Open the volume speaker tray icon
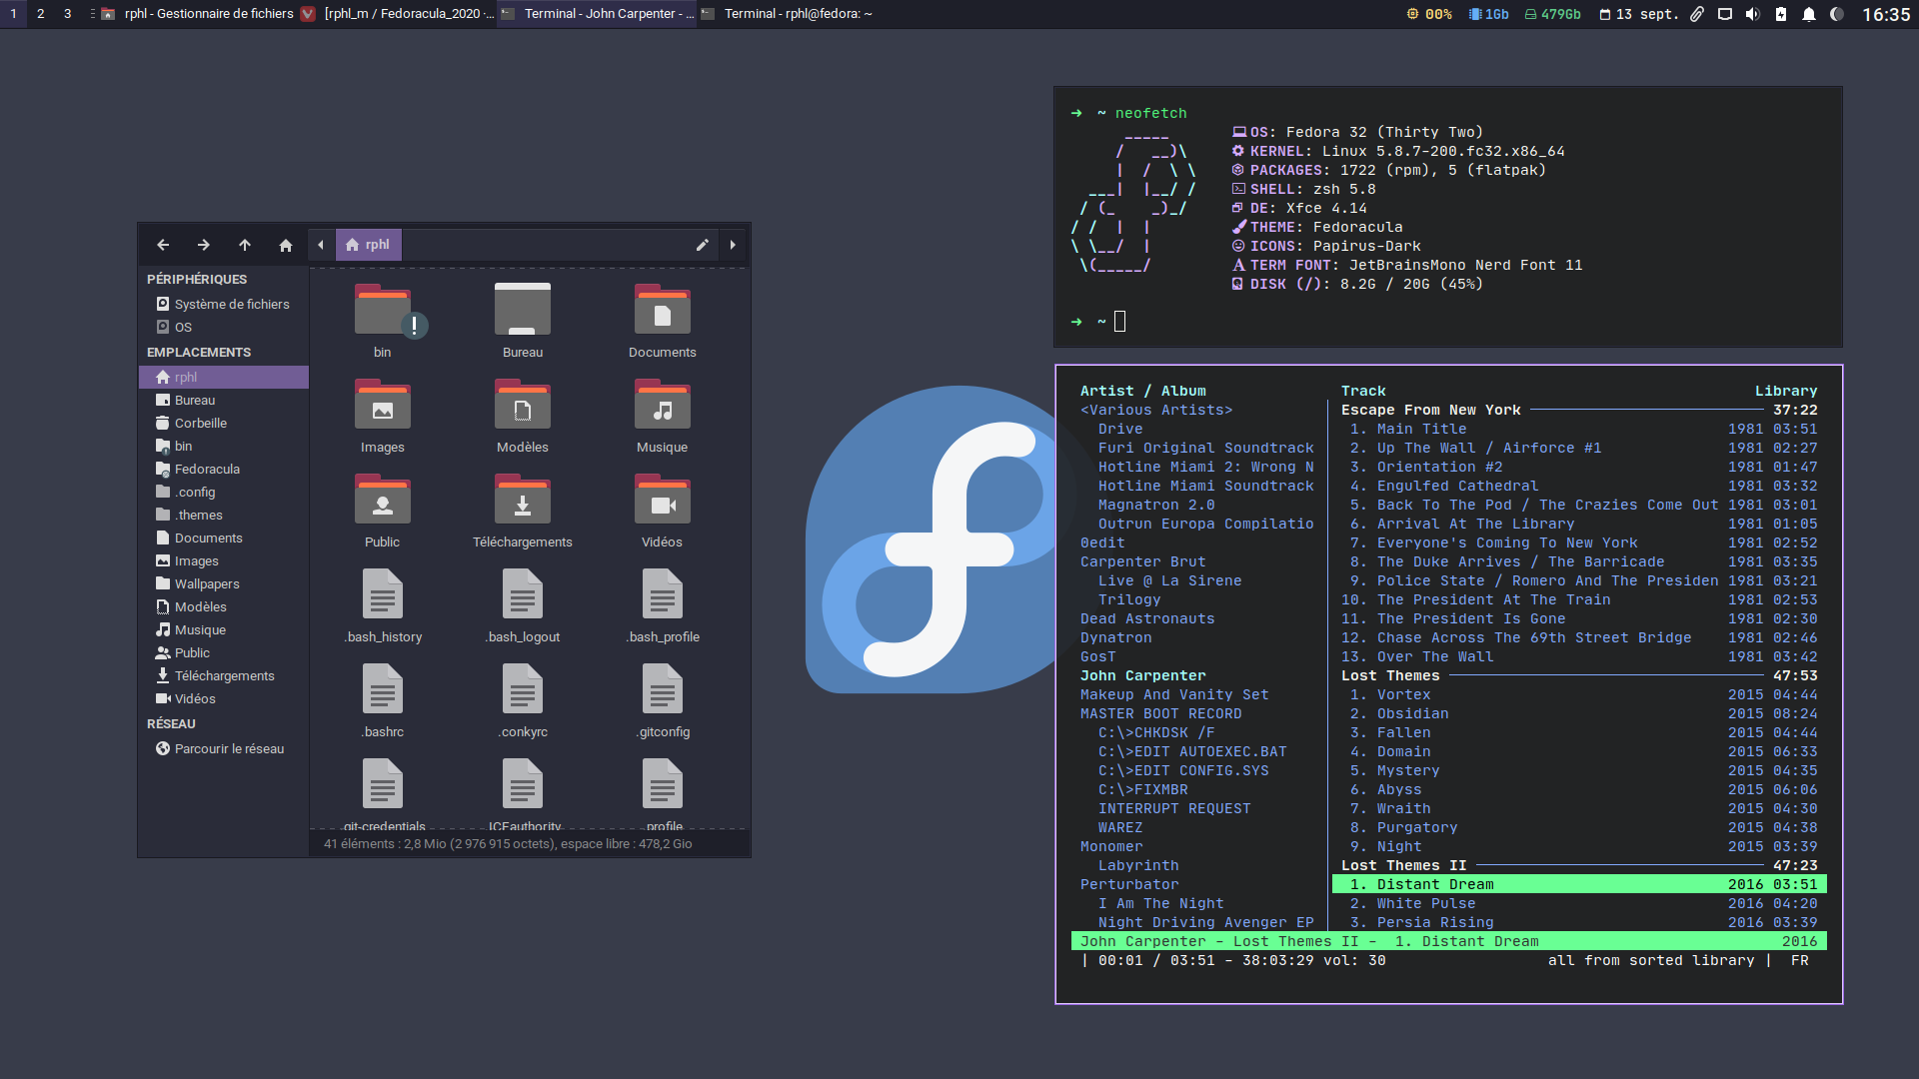Viewport: 1919px width, 1079px height. pos(1752,14)
